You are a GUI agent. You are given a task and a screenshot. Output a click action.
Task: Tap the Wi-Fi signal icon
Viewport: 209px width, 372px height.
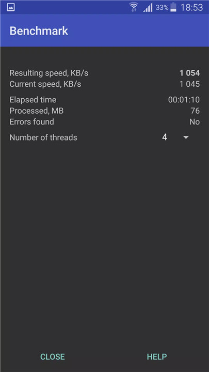tap(134, 7)
